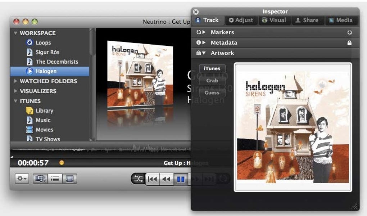Collapse the WORKSPACE section
The width and height of the screenshot is (367, 216).
tap(15, 33)
